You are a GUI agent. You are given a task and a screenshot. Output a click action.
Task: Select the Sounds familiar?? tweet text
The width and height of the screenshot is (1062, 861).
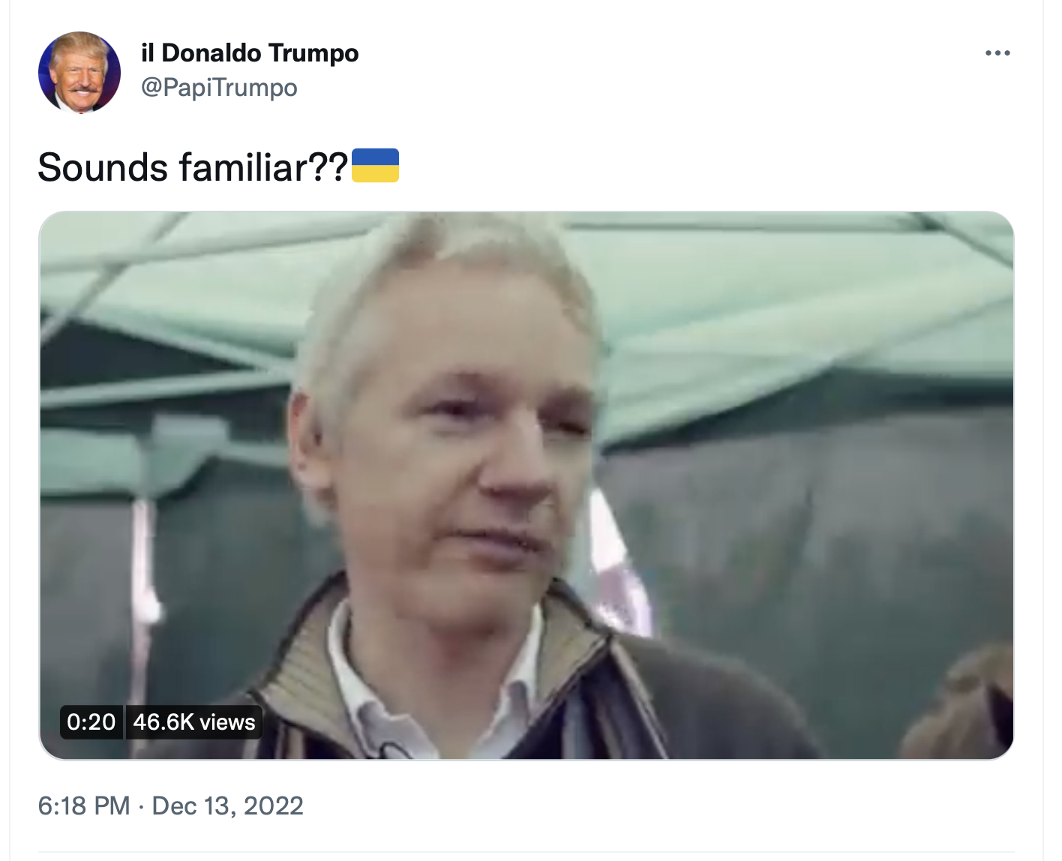coord(193,166)
